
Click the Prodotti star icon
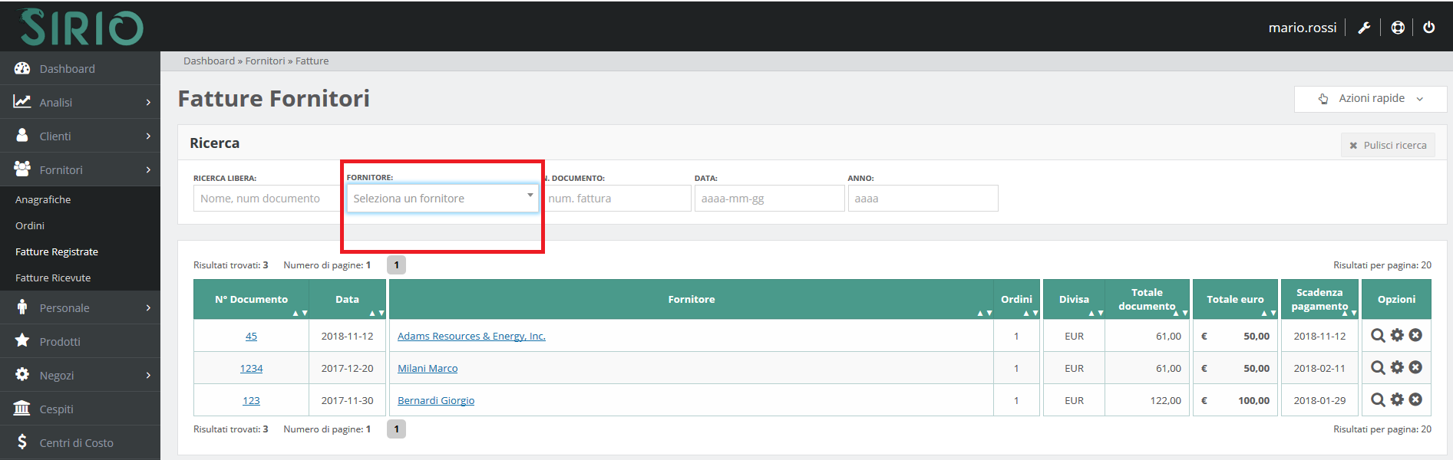(x=22, y=341)
